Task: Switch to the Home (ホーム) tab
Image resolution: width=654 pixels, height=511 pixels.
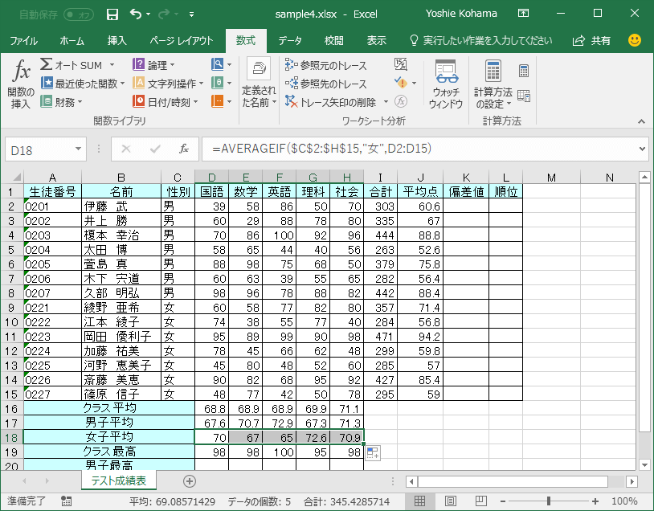Action: tap(72, 40)
